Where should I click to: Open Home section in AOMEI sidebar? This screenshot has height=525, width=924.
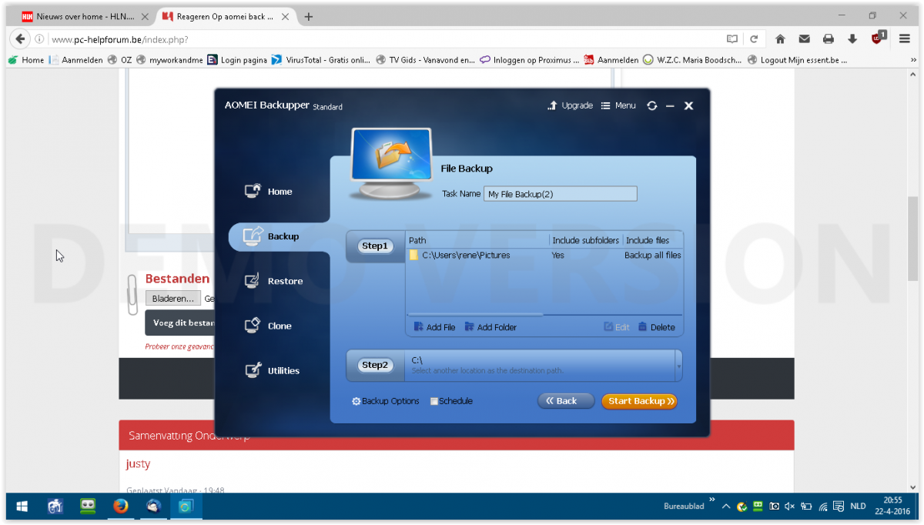coord(268,192)
